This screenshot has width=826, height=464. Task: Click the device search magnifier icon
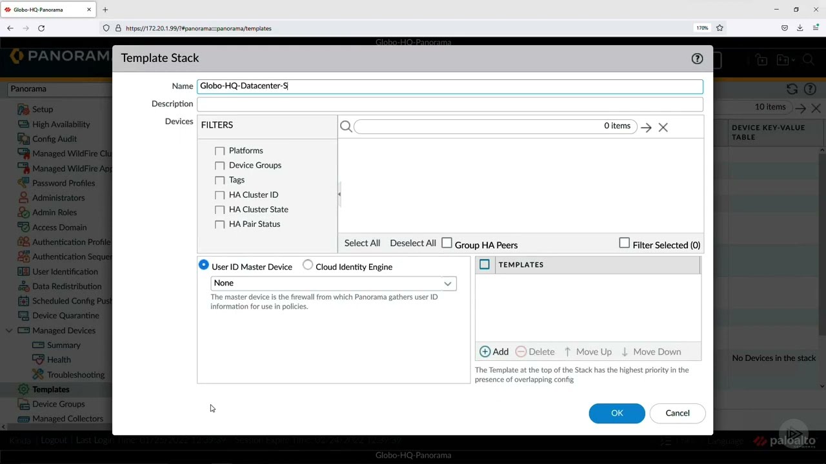[346, 127]
